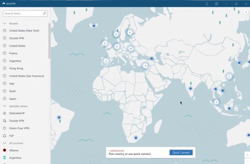Click the Albania flag icon
Image resolution: width=250 pixels, height=164 pixels.
(x=5, y=150)
